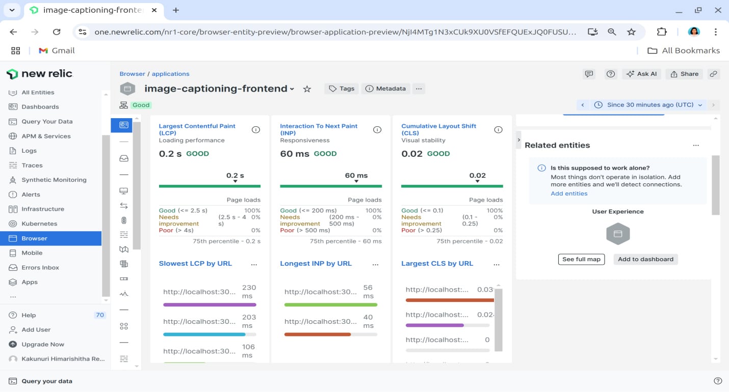The height and width of the screenshot is (392, 729).
Task: Click the copy permalink icon
Action: (x=714, y=74)
